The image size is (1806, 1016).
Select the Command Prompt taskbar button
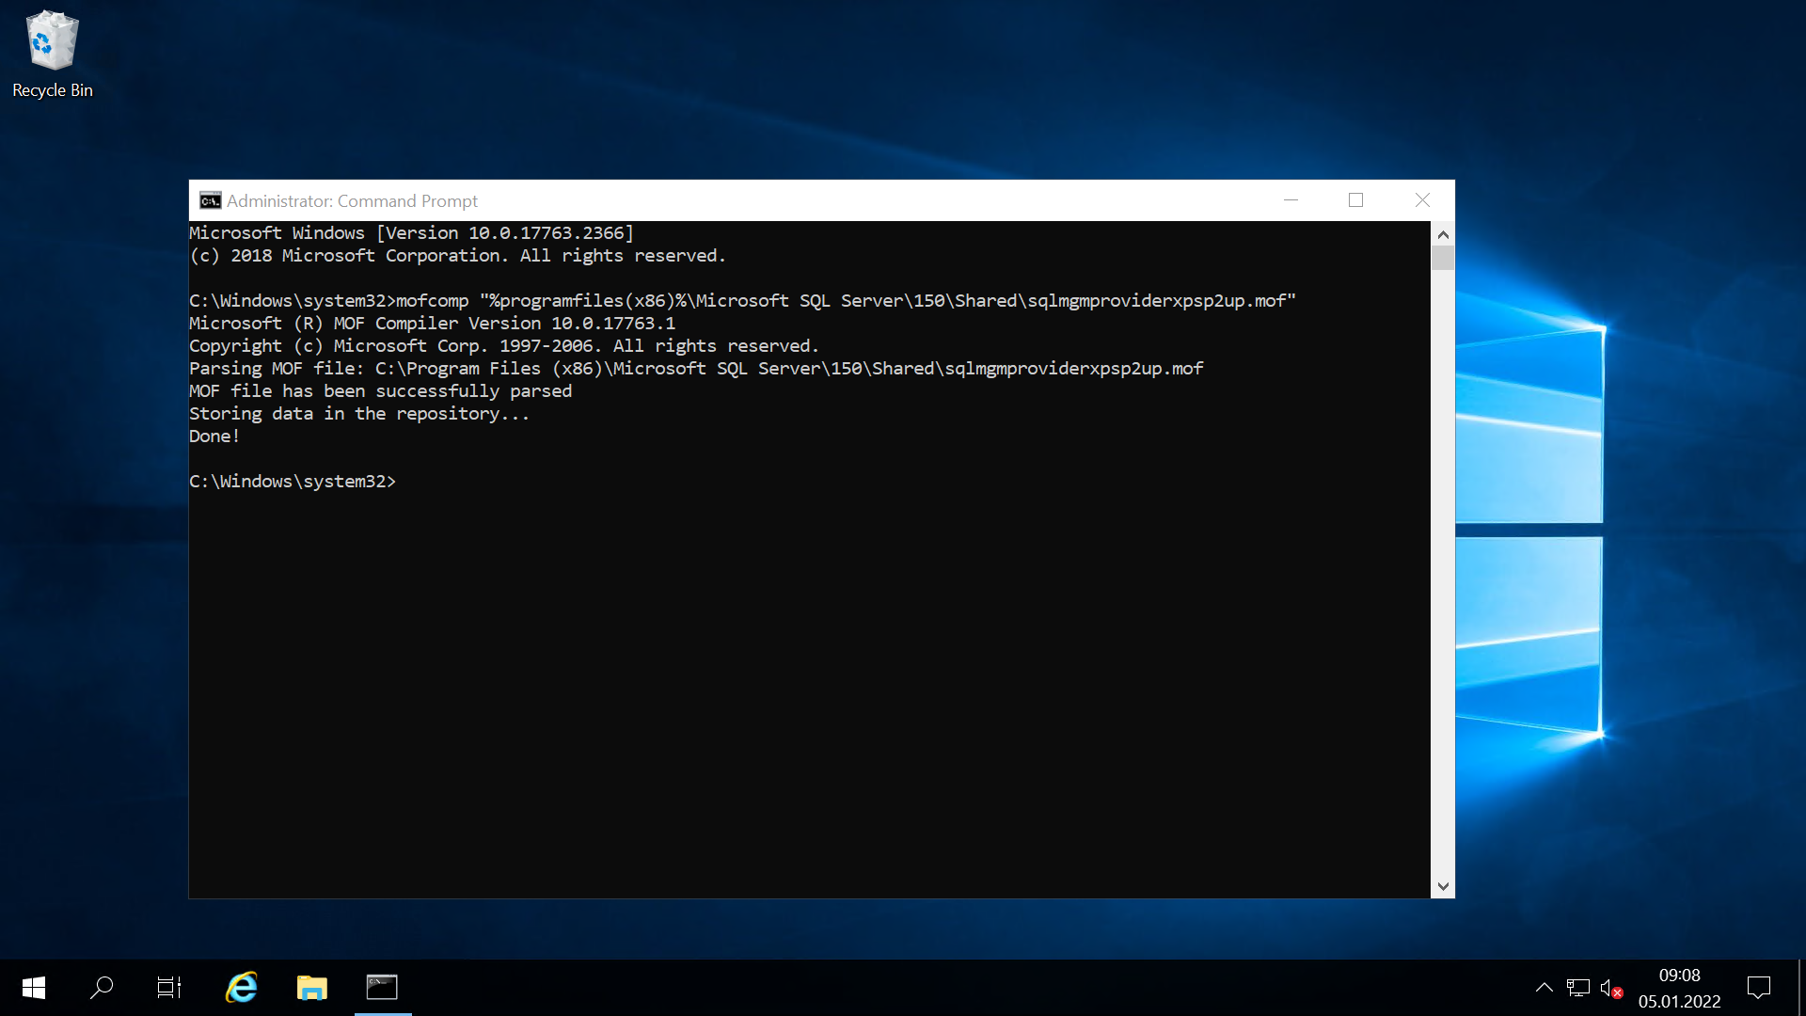click(x=382, y=987)
